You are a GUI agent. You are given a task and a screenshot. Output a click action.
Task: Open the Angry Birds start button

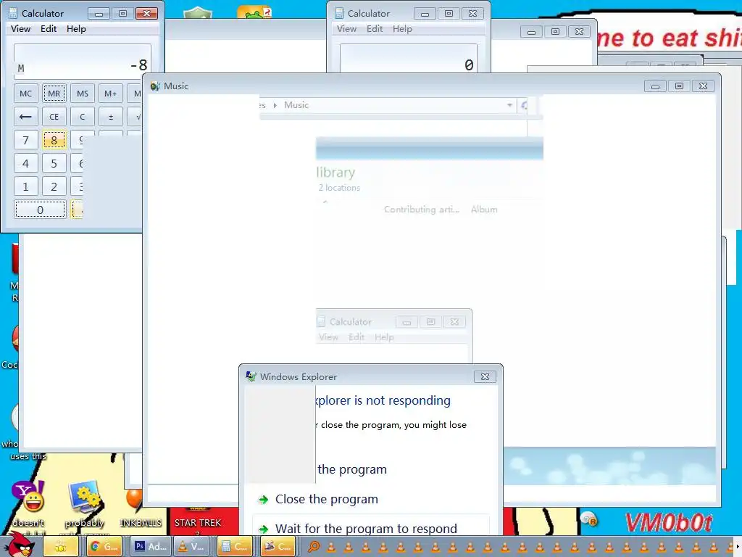click(x=22, y=545)
